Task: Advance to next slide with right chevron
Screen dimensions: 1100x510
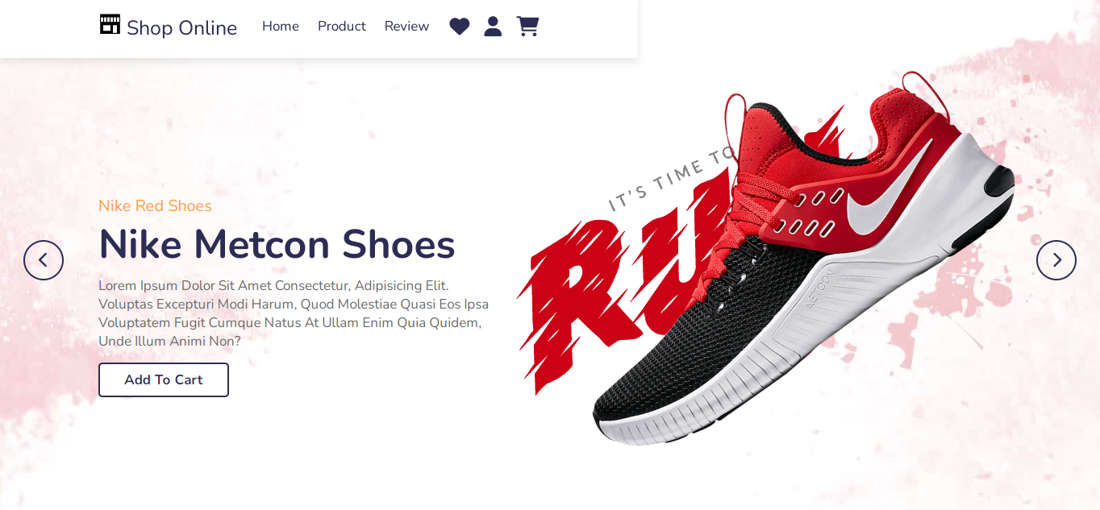Action: click(1056, 260)
